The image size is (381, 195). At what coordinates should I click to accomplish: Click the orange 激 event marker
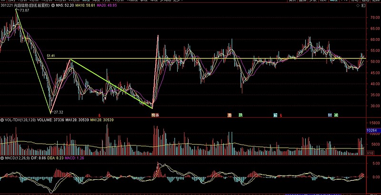pos(230,115)
